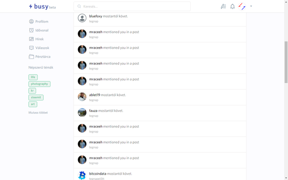Open Profilom from the sidebar
Screen dimensions: 288x180
pyautogui.click(x=39, y=22)
